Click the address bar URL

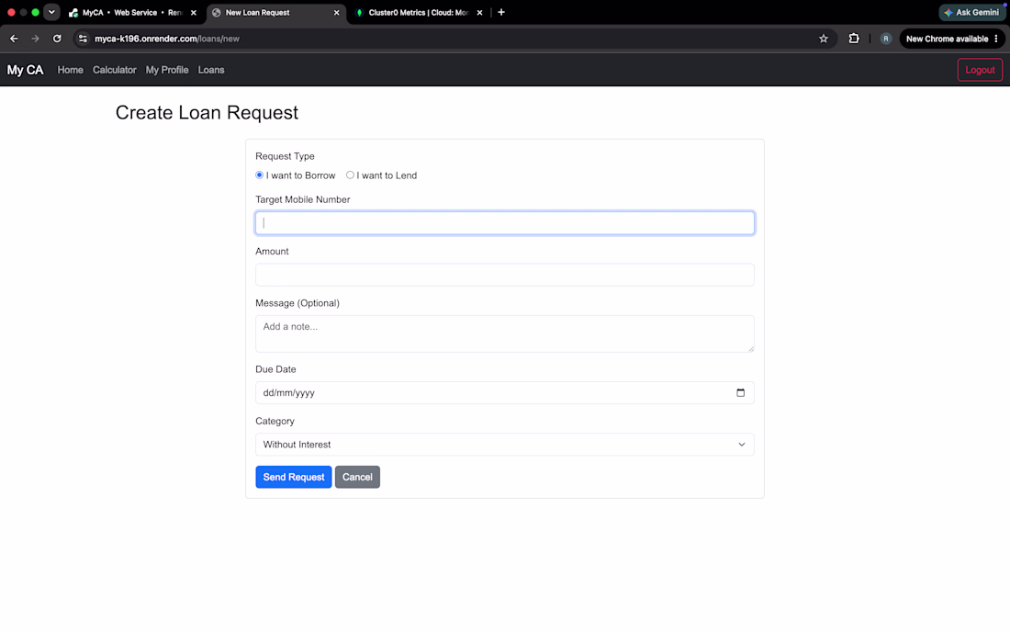(167, 39)
